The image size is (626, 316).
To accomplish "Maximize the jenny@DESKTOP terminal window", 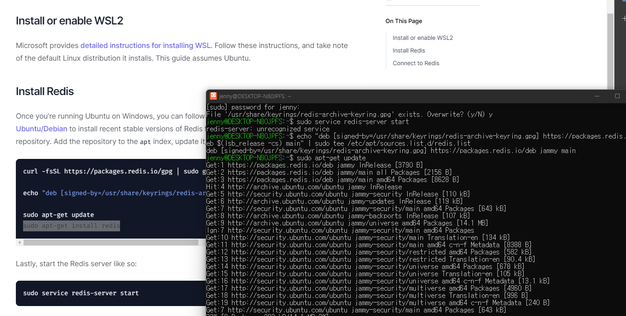I will 617,96.
